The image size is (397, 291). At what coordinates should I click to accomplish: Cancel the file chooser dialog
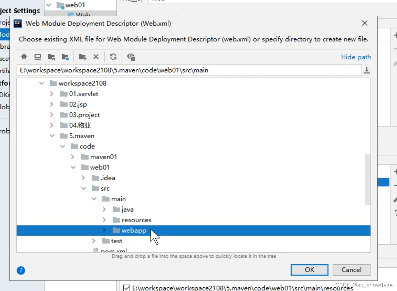(x=351, y=270)
